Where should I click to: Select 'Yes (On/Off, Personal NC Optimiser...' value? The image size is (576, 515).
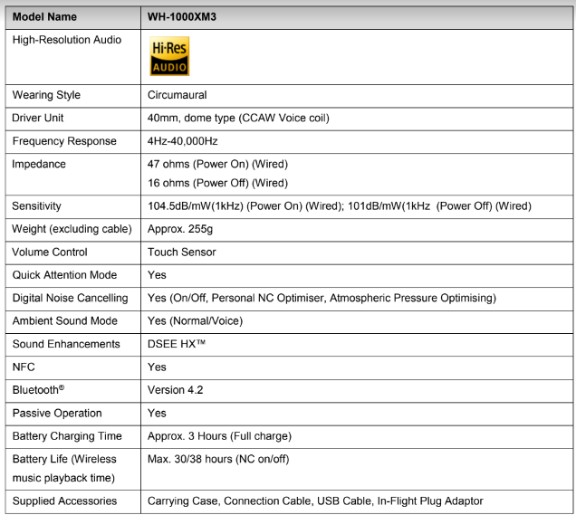click(x=322, y=298)
